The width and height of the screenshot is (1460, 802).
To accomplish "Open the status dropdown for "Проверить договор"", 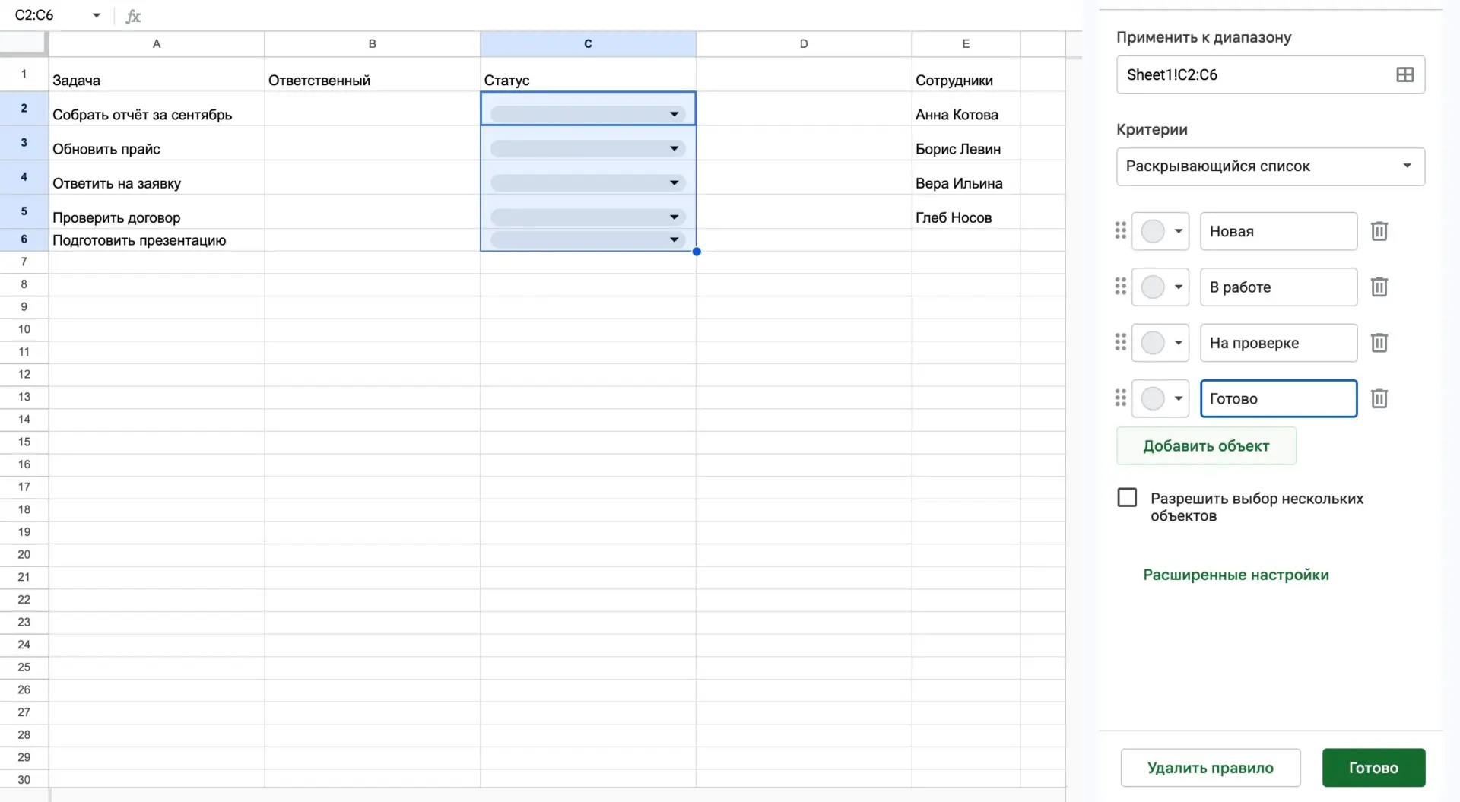I will pyautogui.click(x=674, y=217).
